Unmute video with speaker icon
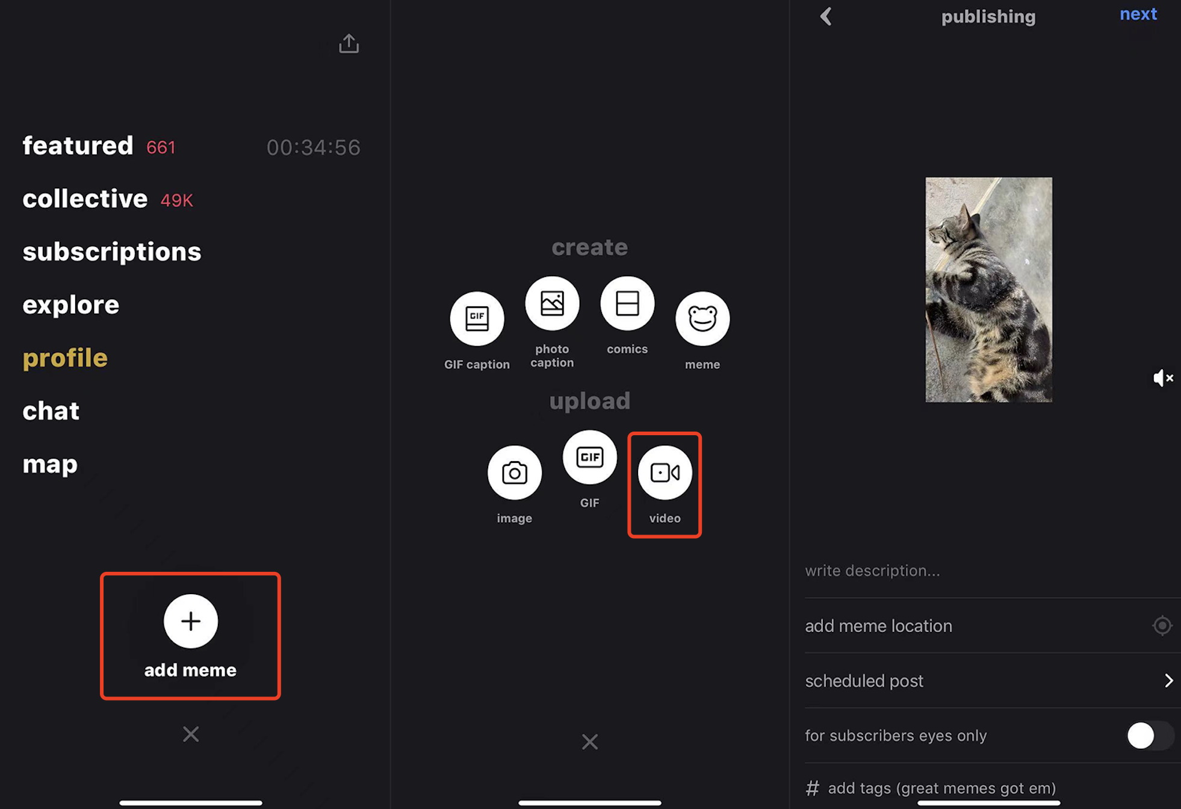 (1162, 378)
